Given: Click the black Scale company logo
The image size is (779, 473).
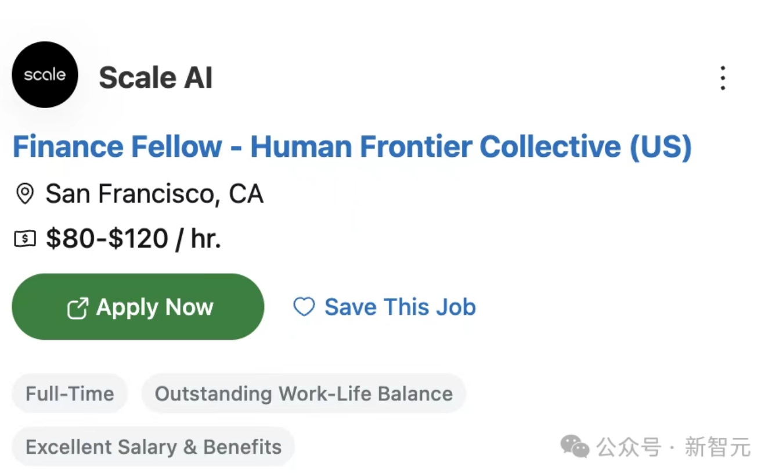Looking at the screenshot, I should pyautogui.click(x=45, y=75).
